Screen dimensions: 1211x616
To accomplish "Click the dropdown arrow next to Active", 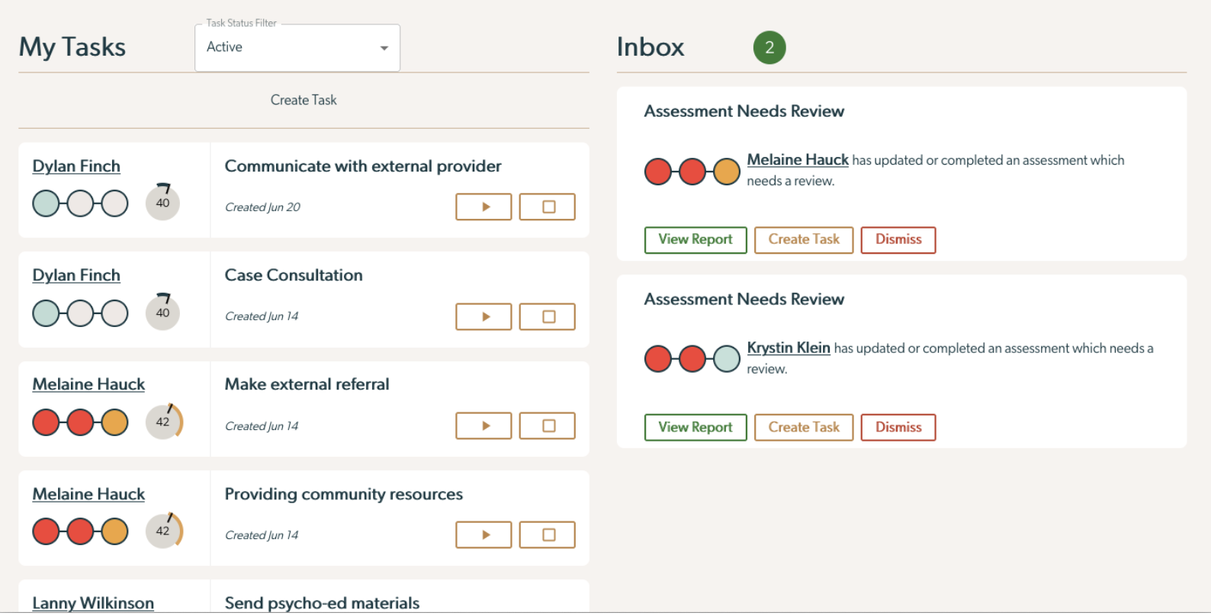I will [384, 48].
